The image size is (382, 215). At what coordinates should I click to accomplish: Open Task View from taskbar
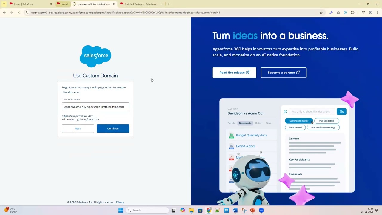[x=173, y=210]
